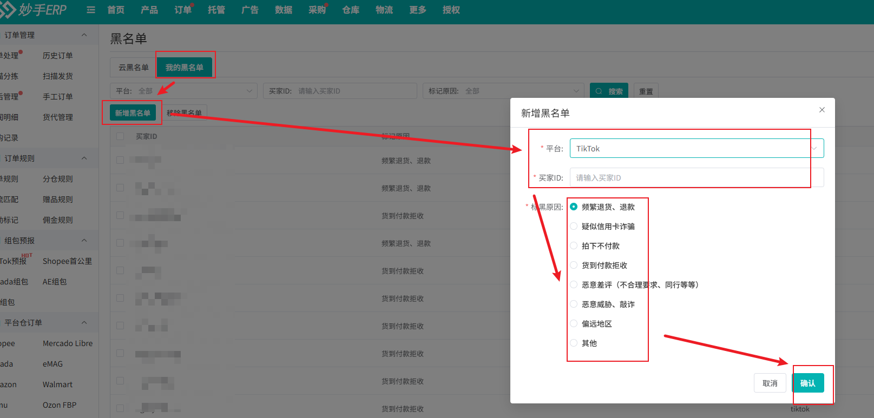Open eMAG in sidebar
The width and height of the screenshot is (874, 418).
coord(52,363)
